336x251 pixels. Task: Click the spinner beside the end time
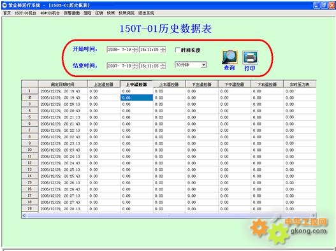coord(163,66)
